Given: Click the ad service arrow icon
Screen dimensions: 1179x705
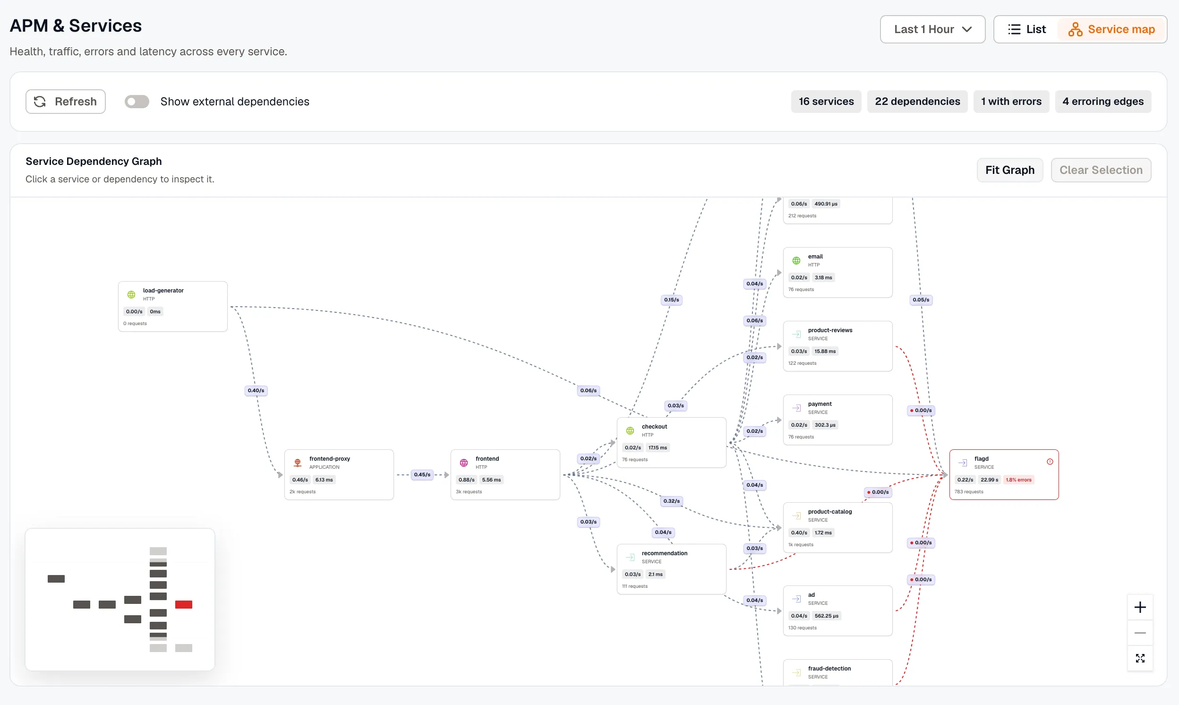Looking at the screenshot, I should tap(796, 599).
